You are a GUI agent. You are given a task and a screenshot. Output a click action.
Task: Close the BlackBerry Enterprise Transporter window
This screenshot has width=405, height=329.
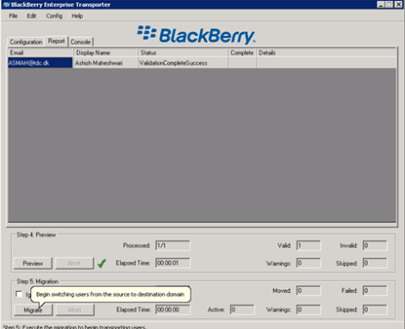(398, 4)
